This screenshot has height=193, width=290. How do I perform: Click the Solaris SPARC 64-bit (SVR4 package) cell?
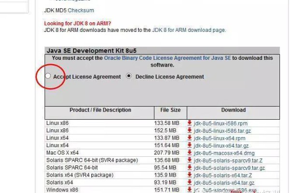(92, 160)
